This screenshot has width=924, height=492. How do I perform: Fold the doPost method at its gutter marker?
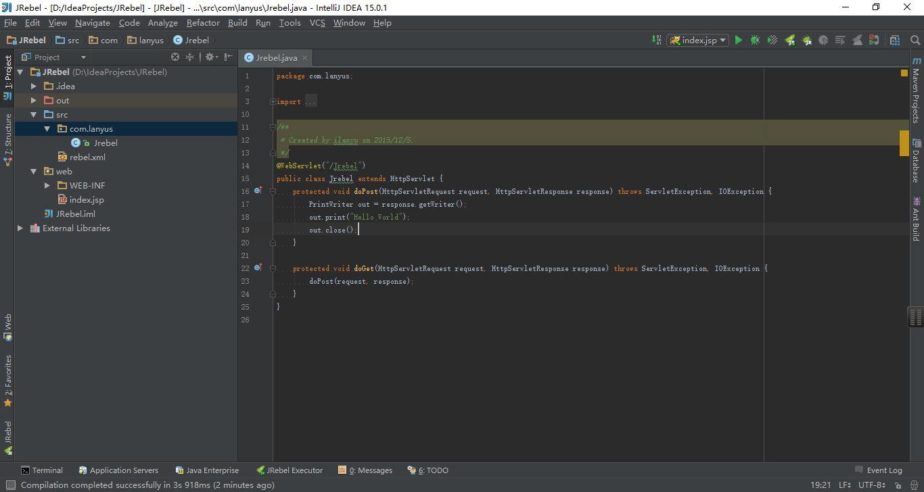click(273, 192)
